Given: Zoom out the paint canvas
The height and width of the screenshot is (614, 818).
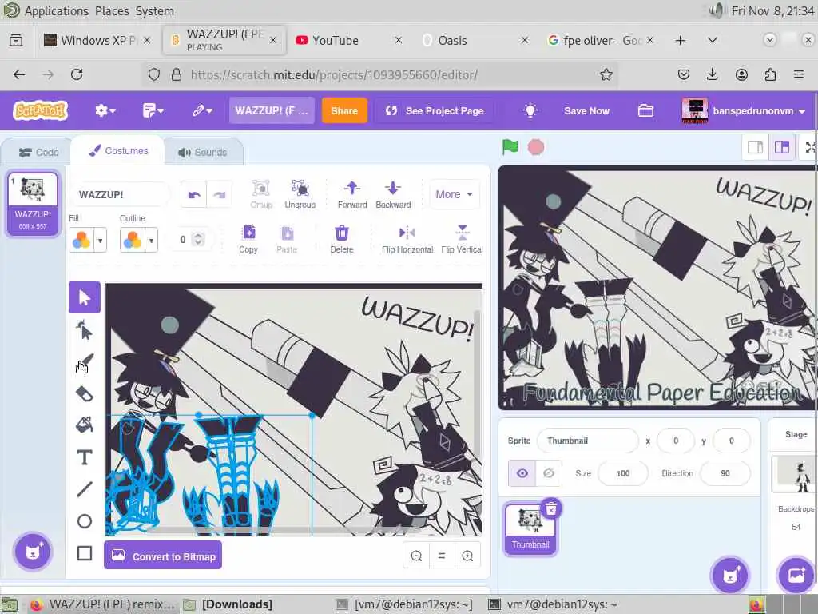Looking at the screenshot, I should pos(416,556).
